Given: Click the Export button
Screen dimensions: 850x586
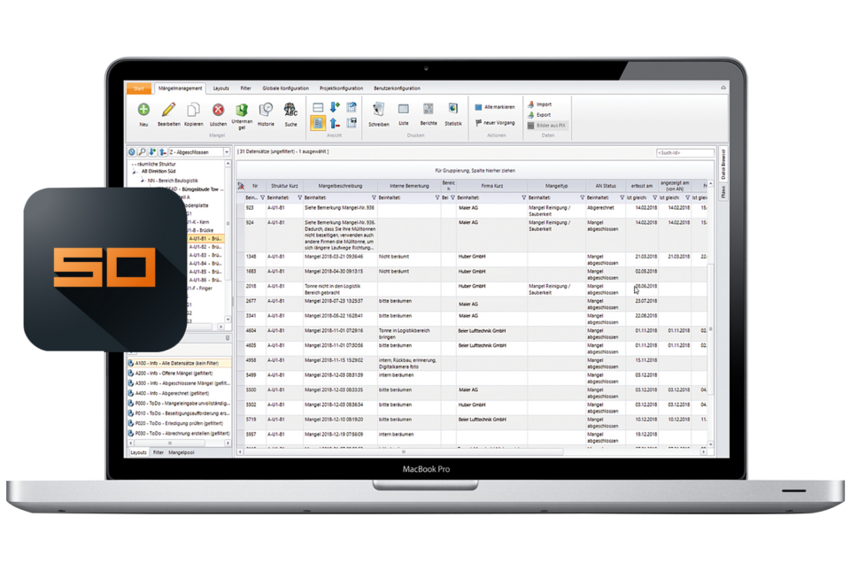Looking at the screenshot, I should [x=539, y=115].
